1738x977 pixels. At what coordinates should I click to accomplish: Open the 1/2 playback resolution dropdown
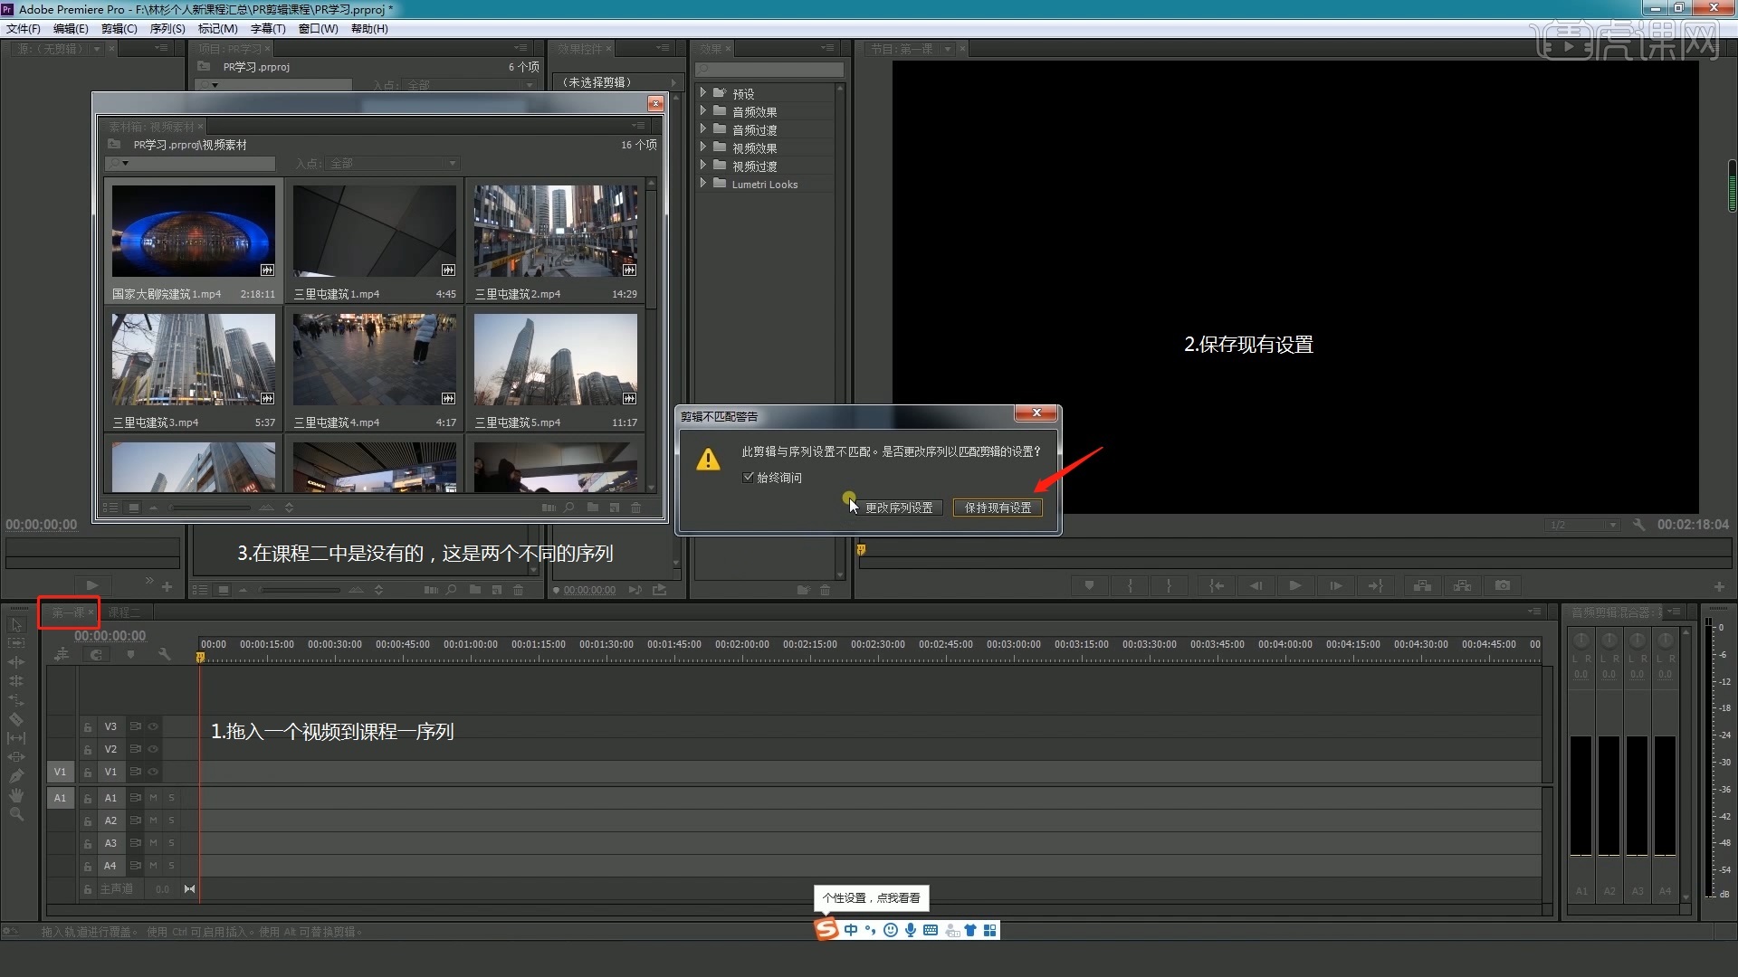click(x=1582, y=525)
